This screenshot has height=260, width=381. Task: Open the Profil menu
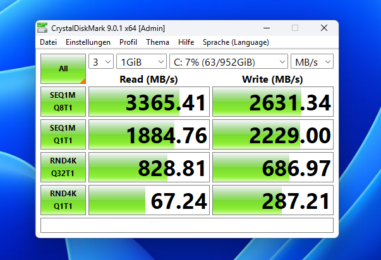click(128, 42)
